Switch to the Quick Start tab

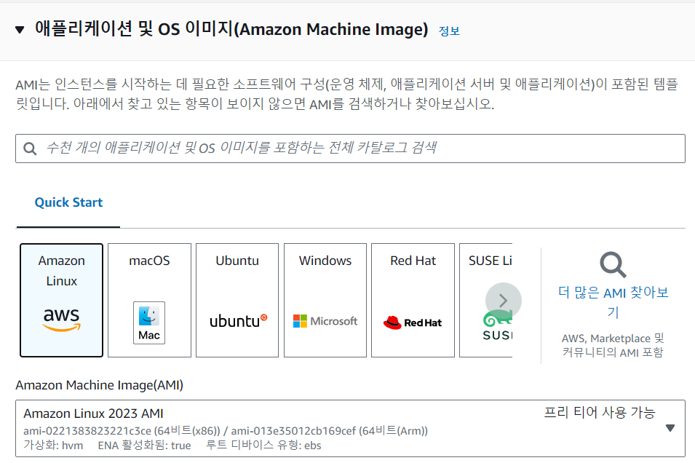click(68, 202)
